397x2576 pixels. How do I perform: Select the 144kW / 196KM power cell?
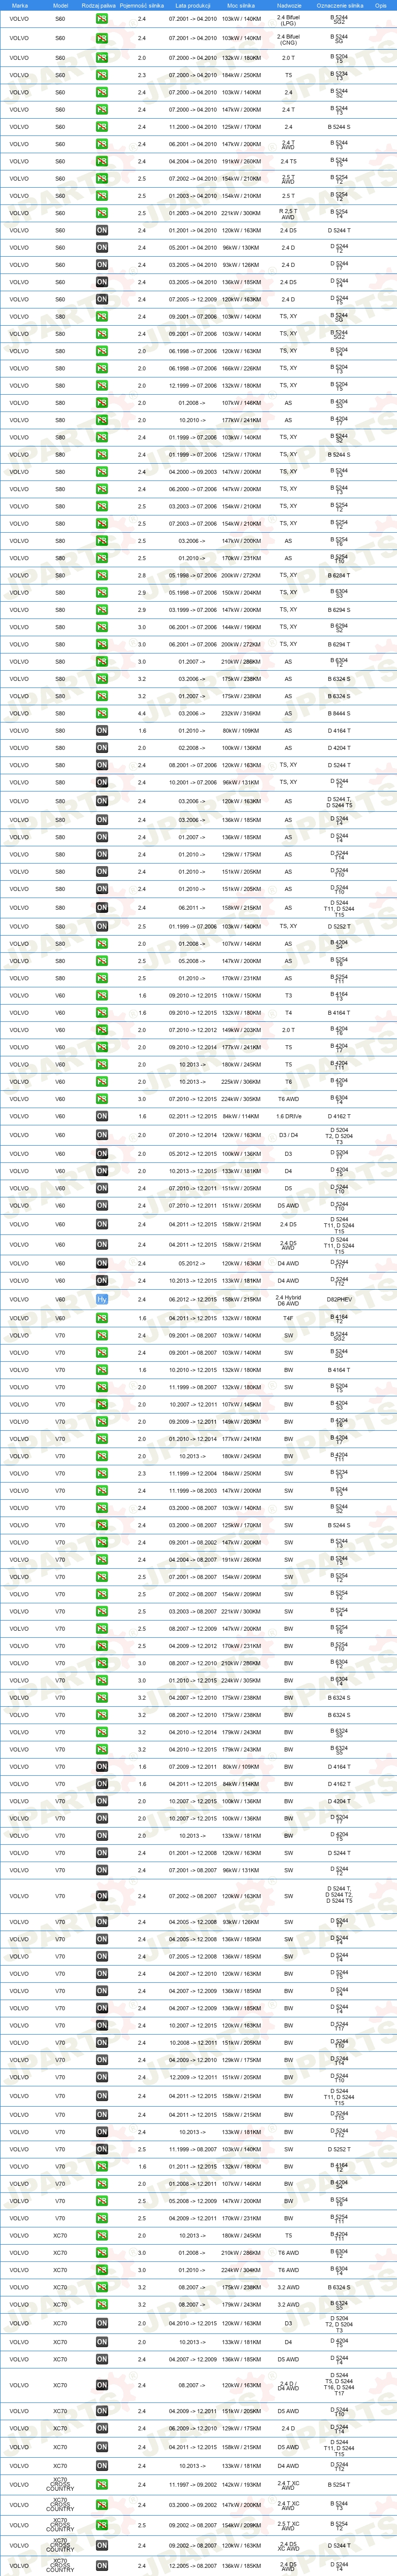[241, 628]
